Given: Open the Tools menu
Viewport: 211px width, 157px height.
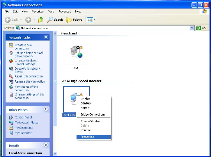Looking at the screenshot, I should 51,11.
